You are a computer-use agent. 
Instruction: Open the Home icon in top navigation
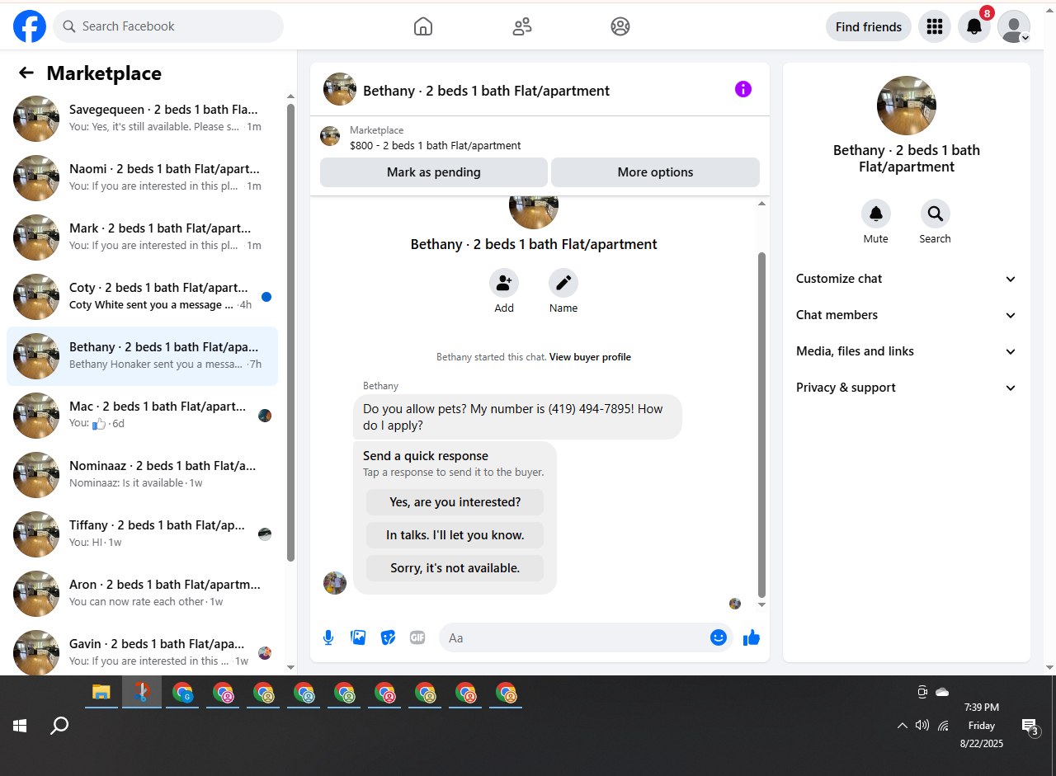pyautogui.click(x=422, y=26)
